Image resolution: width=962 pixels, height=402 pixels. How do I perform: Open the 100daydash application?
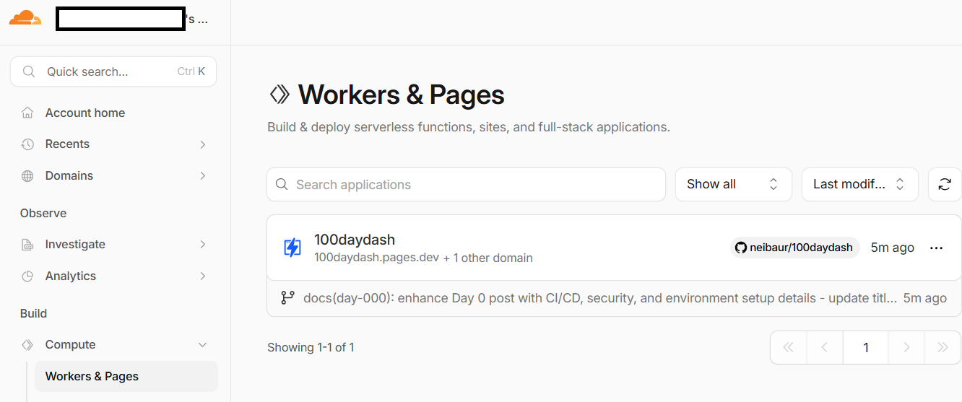pos(355,240)
